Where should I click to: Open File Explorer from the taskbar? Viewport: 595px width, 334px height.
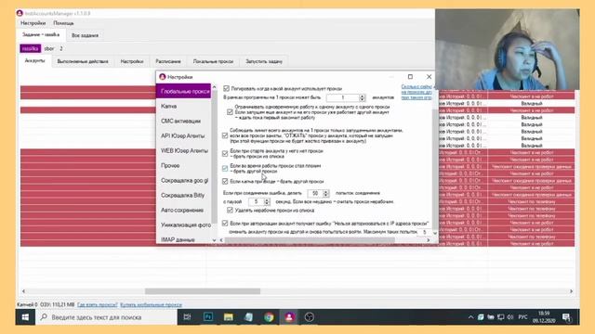pos(228,317)
